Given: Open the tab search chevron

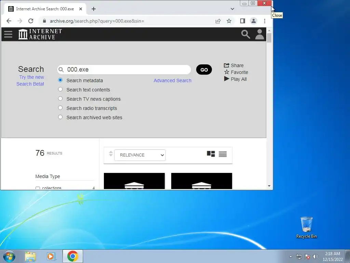Looking at the screenshot, I should 232,9.
